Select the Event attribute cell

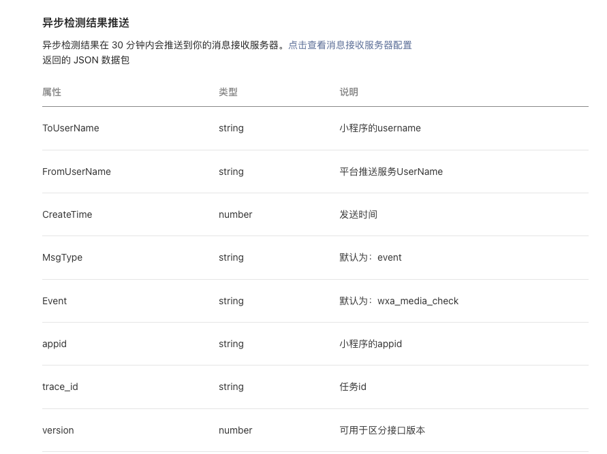(55, 301)
